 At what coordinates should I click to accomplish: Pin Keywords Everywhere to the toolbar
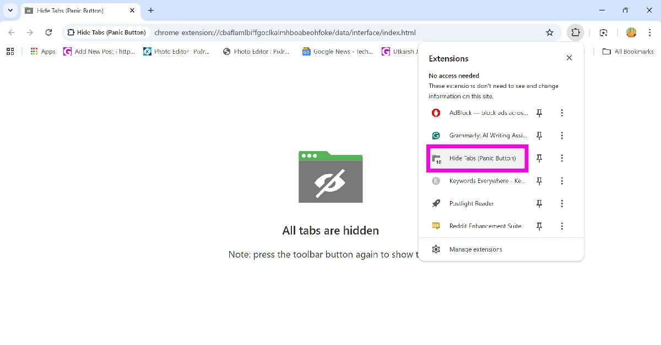click(539, 181)
